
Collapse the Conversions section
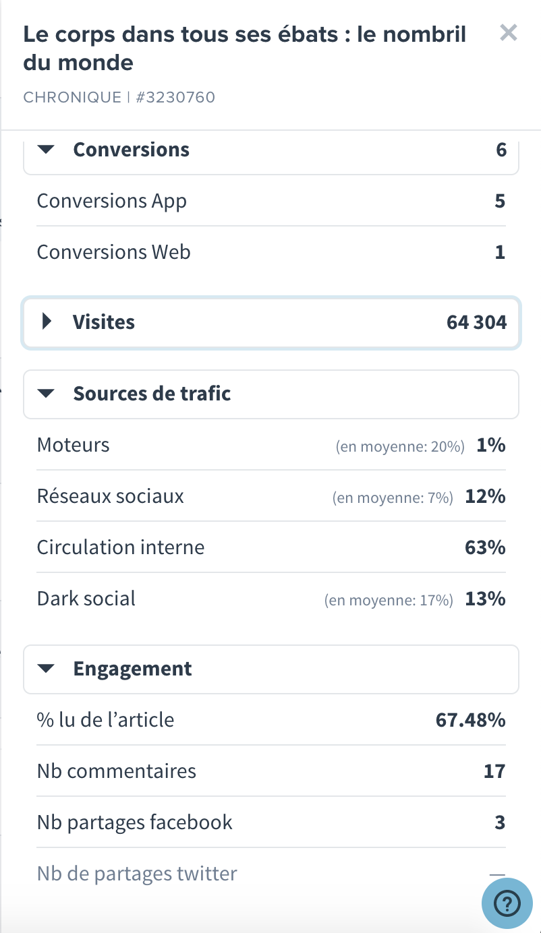[x=271, y=150]
